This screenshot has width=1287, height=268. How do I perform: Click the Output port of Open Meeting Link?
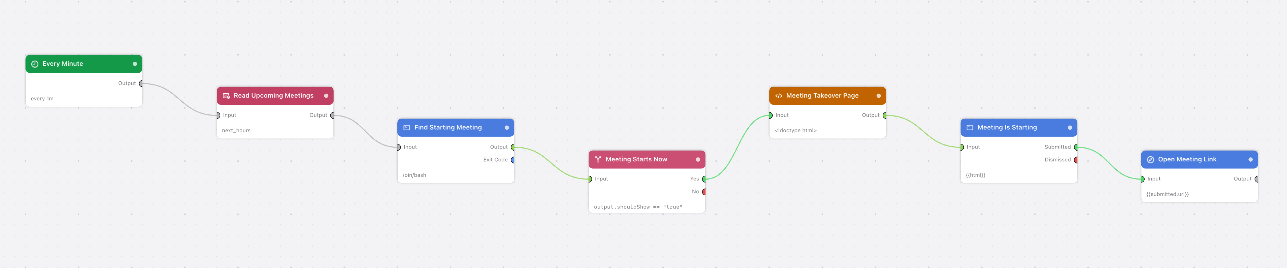(1256, 179)
